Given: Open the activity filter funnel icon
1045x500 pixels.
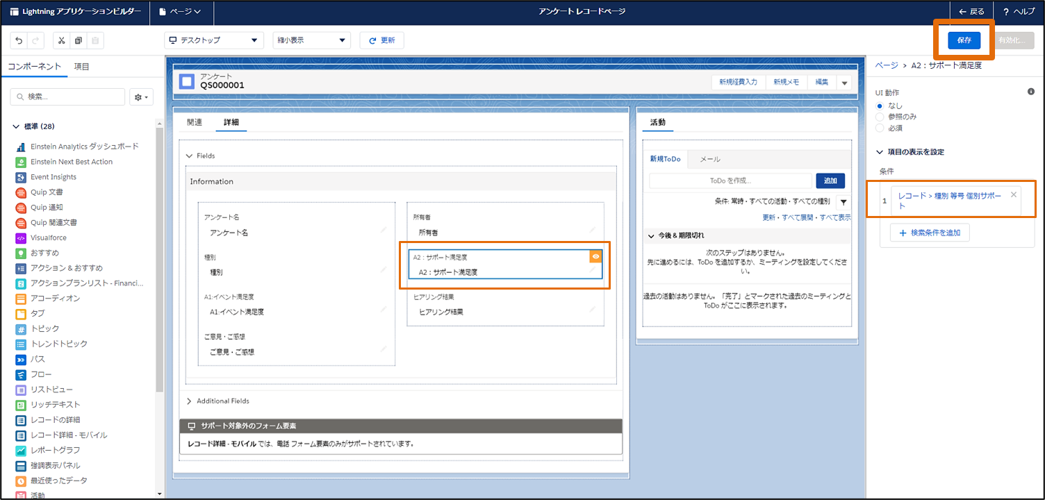Looking at the screenshot, I should [843, 201].
